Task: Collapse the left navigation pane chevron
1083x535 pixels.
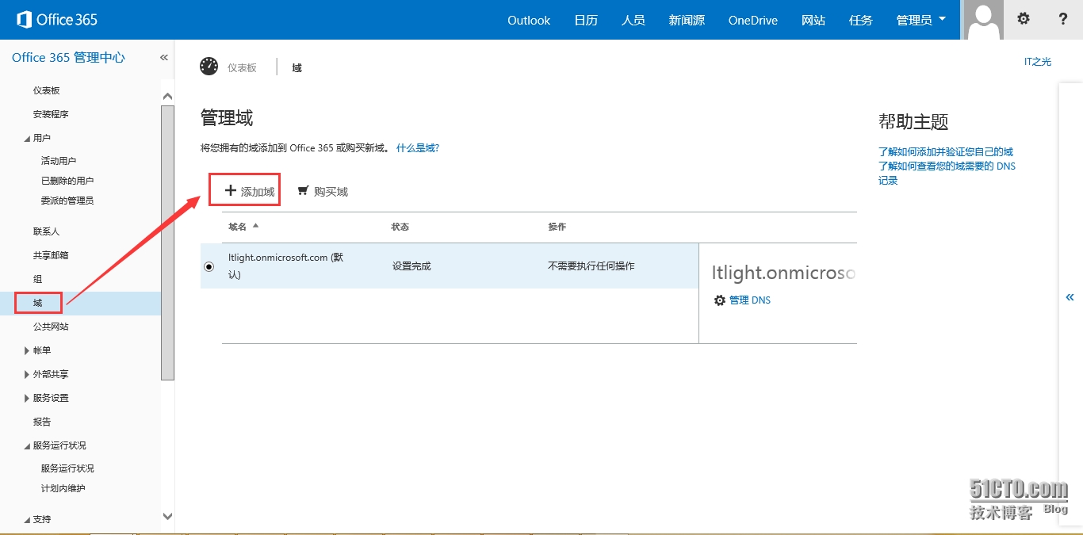Action: (164, 58)
